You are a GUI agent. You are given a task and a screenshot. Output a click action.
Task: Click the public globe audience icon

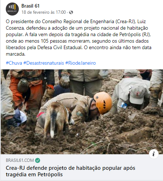pos(71,12)
